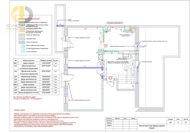Screen dimensions: 190x133
Task: Select the ДВ-1 entrance door table row
Action: pos(36,63)
